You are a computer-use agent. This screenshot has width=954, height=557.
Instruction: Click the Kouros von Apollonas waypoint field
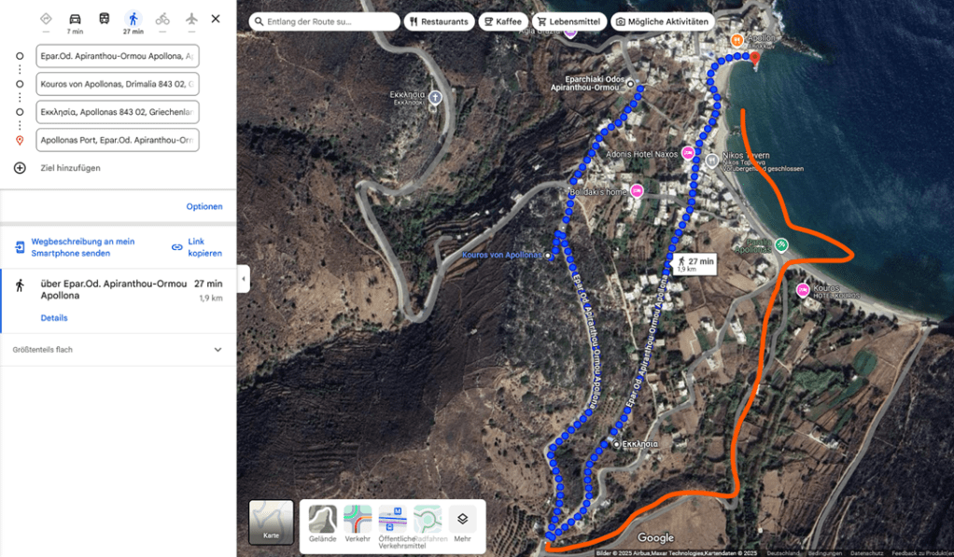[x=118, y=84]
